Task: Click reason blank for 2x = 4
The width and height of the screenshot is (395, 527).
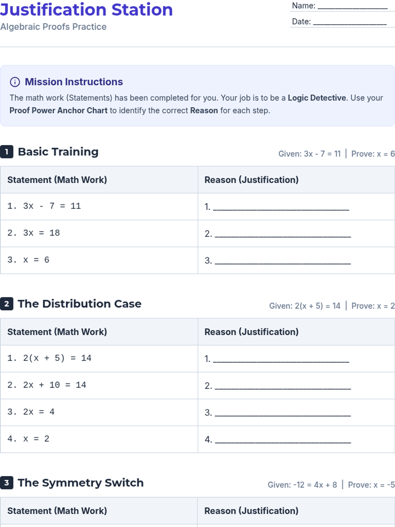Action: coord(282,413)
